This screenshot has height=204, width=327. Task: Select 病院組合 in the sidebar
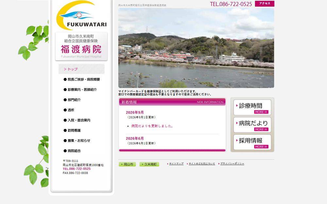72,151
